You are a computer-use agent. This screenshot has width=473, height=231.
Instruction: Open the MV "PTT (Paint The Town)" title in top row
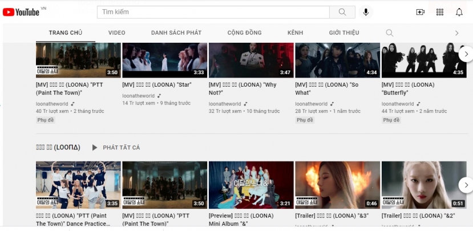[70, 88]
